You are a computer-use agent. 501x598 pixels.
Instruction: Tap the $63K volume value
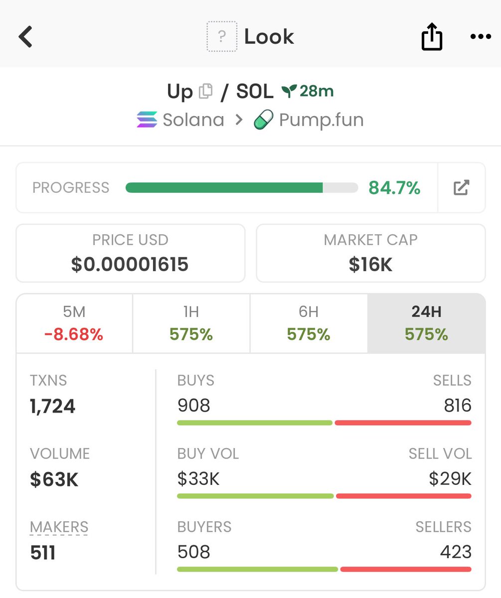pyautogui.click(x=54, y=479)
